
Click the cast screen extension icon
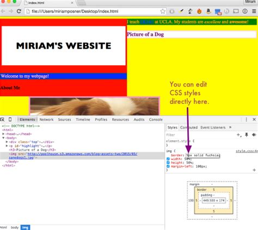pos(236,11)
